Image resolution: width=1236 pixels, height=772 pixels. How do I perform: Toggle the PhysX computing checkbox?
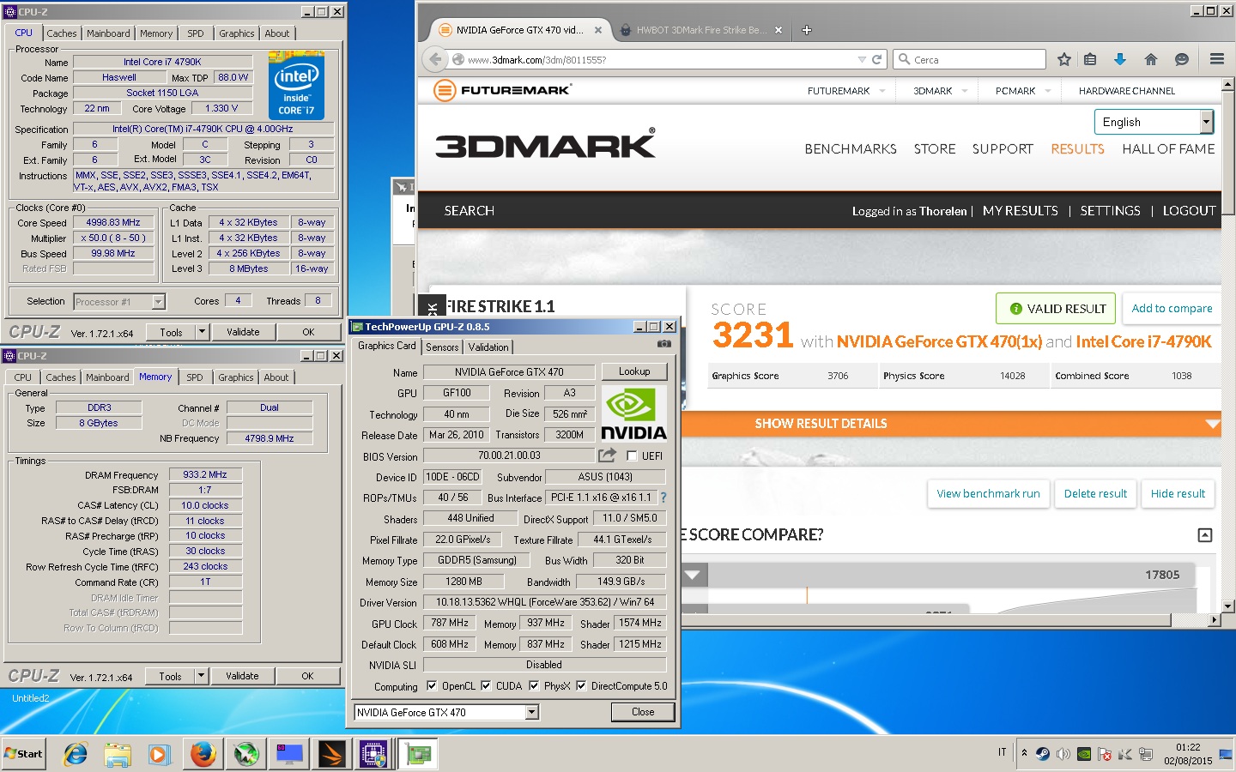[x=534, y=685]
